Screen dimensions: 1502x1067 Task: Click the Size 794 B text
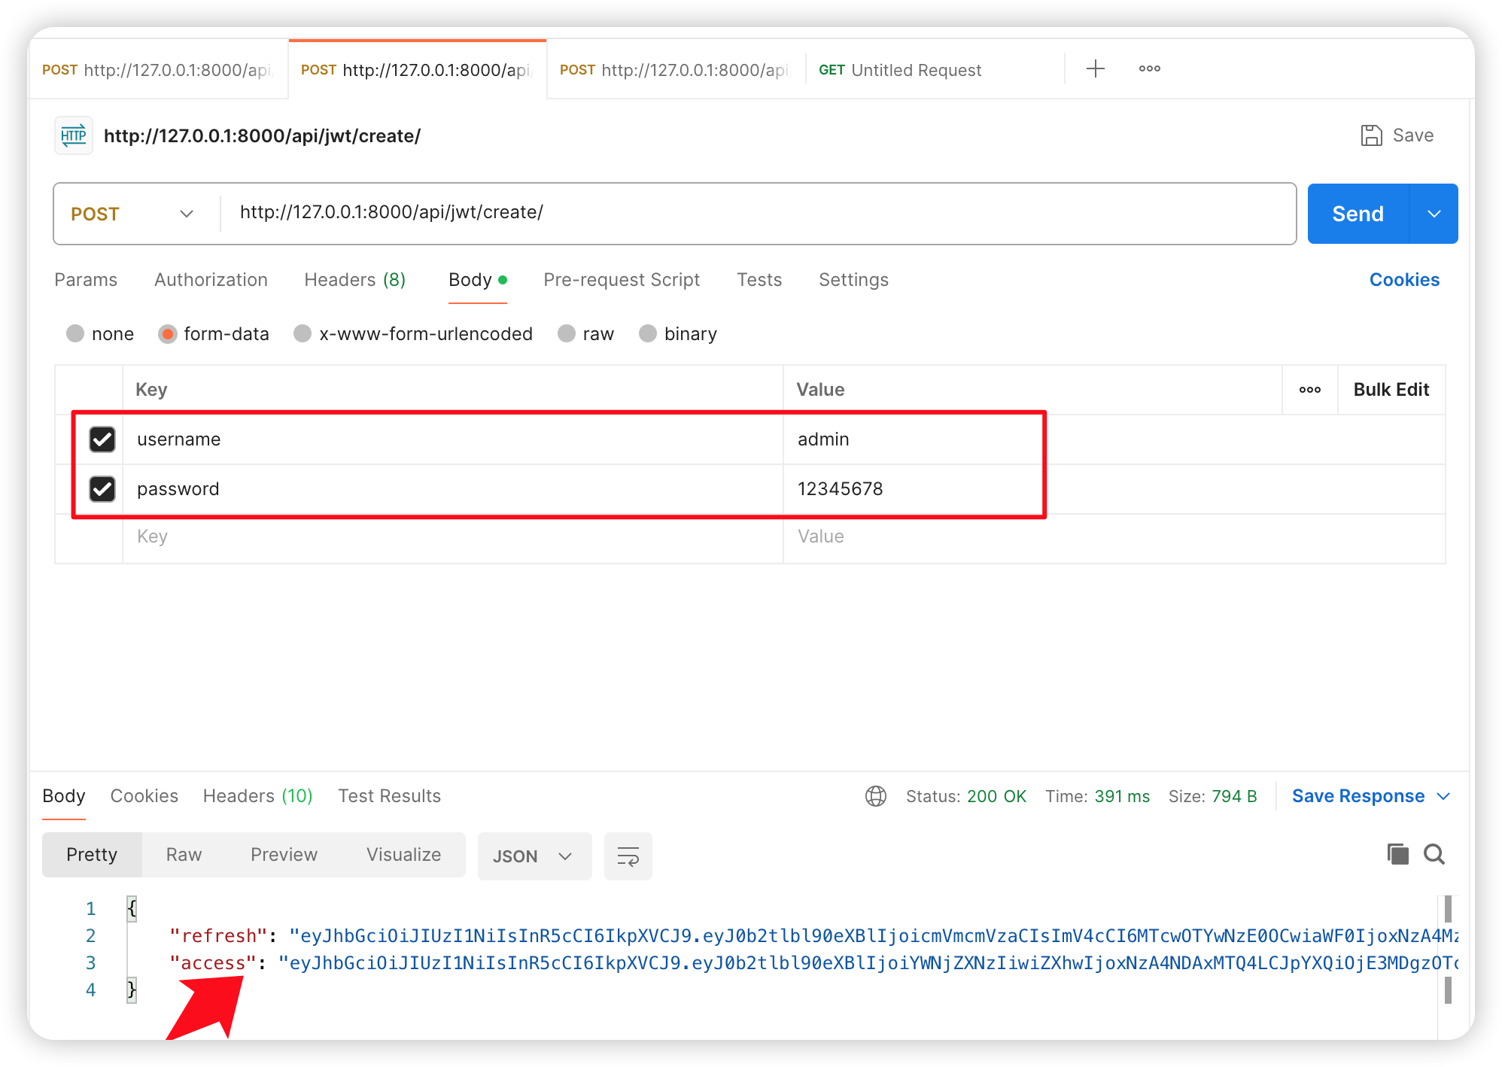1212,796
